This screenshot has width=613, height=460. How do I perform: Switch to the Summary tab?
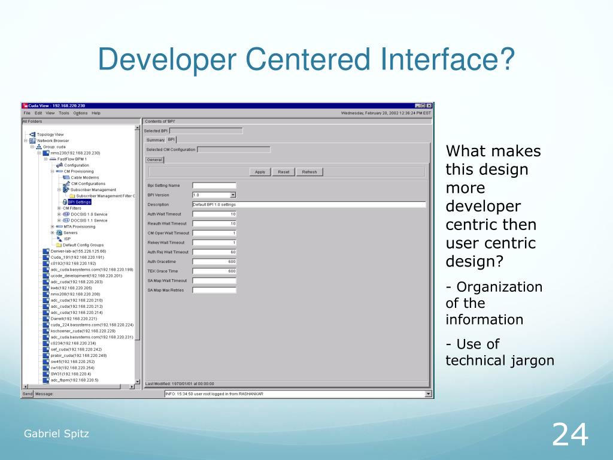[x=155, y=140]
